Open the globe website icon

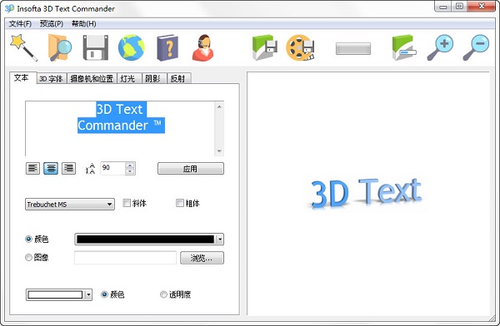pyautogui.click(x=132, y=47)
